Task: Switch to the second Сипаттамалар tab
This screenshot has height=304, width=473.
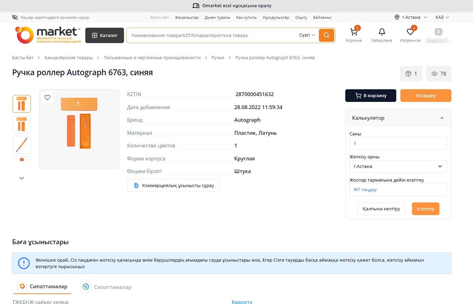Action: [106, 287]
